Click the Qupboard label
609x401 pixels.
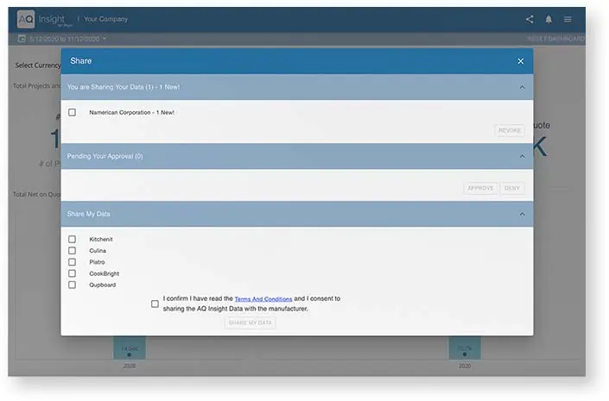(103, 285)
